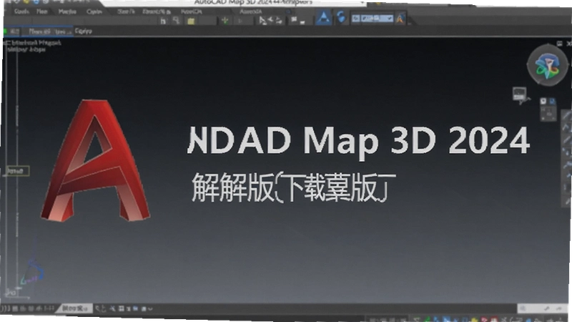Click the grey play arrow icon
572x322 pixels.
click(x=240, y=21)
